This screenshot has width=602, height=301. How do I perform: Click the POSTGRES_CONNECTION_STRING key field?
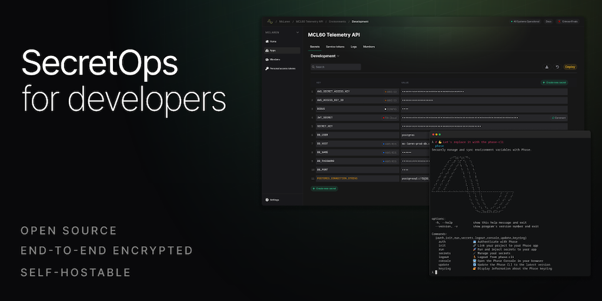357,179
